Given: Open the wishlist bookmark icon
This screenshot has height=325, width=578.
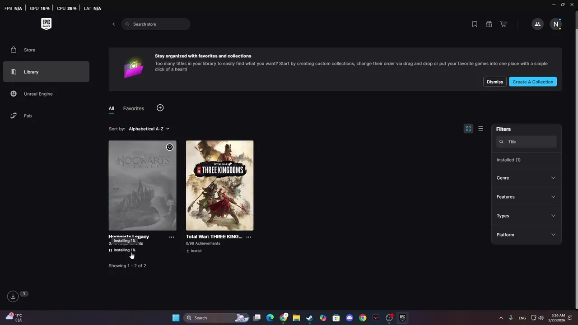Looking at the screenshot, I should click(475, 24).
